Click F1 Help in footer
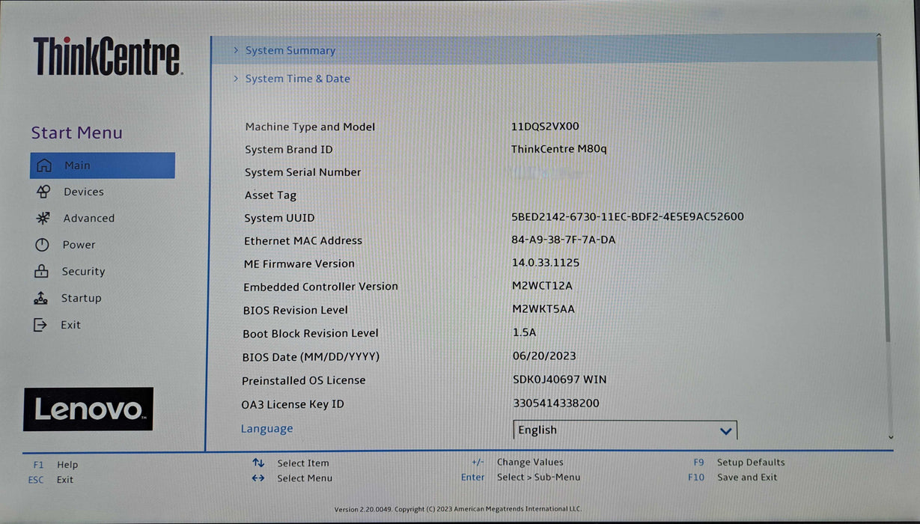920x524 pixels. tap(55, 465)
